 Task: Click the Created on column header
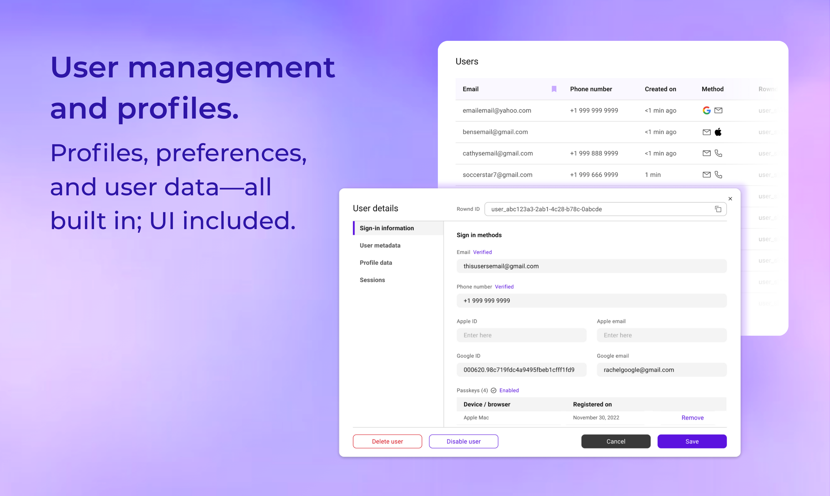pyautogui.click(x=660, y=89)
